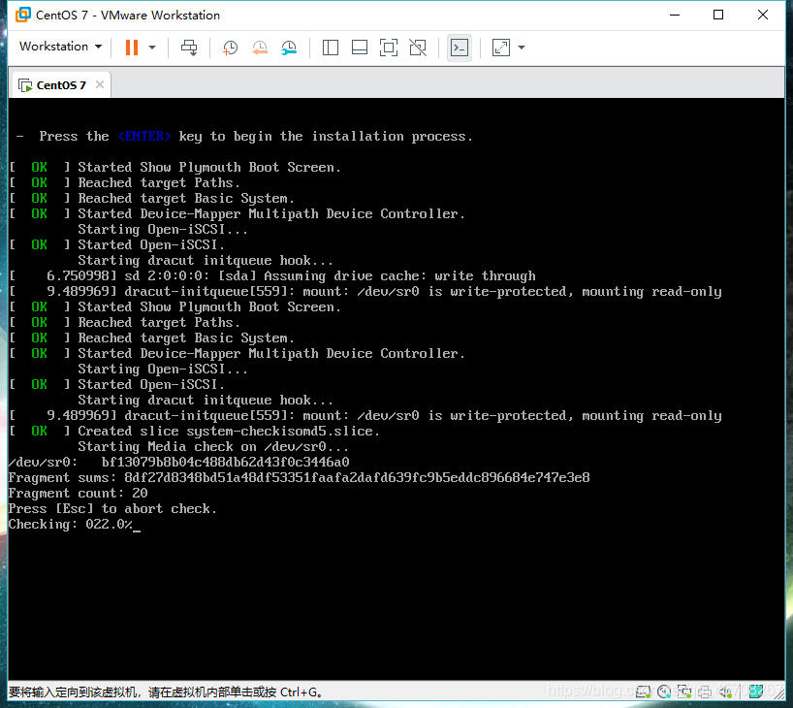
Task: Toggle the console view button
Action: (460, 48)
